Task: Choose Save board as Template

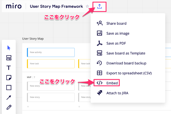Action: pyautogui.click(x=126, y=53)
